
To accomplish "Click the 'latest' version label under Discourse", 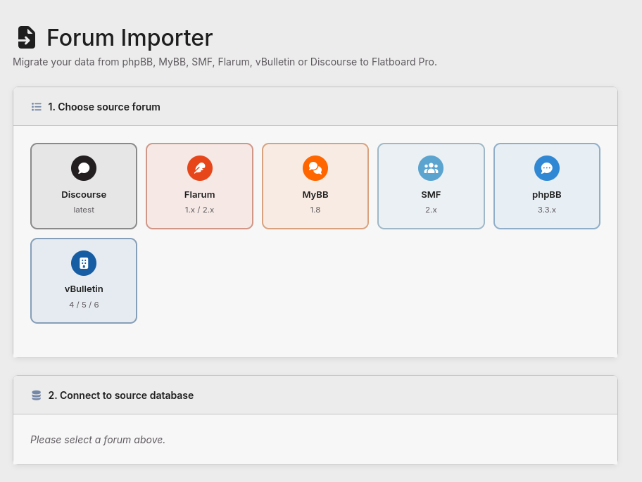I will click(84, 209).
